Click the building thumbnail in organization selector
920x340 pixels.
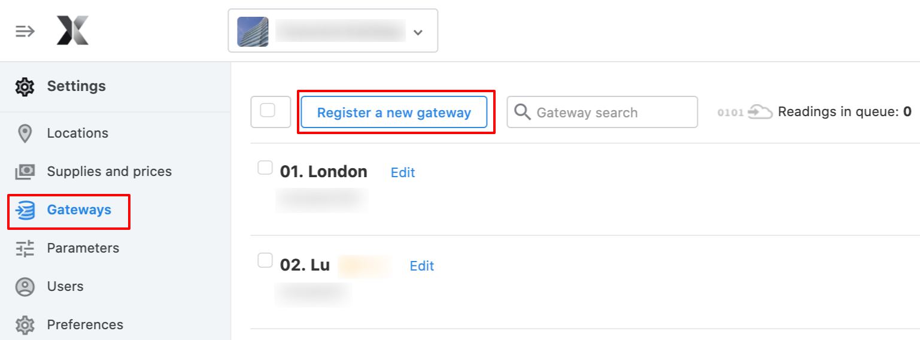(x=253, y=31)
